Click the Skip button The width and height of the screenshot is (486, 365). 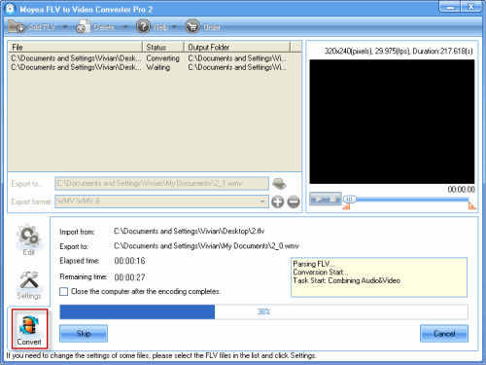coord(84,334)
